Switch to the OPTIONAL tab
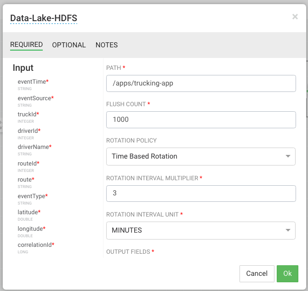308x291 pixels. coord(69,45)
